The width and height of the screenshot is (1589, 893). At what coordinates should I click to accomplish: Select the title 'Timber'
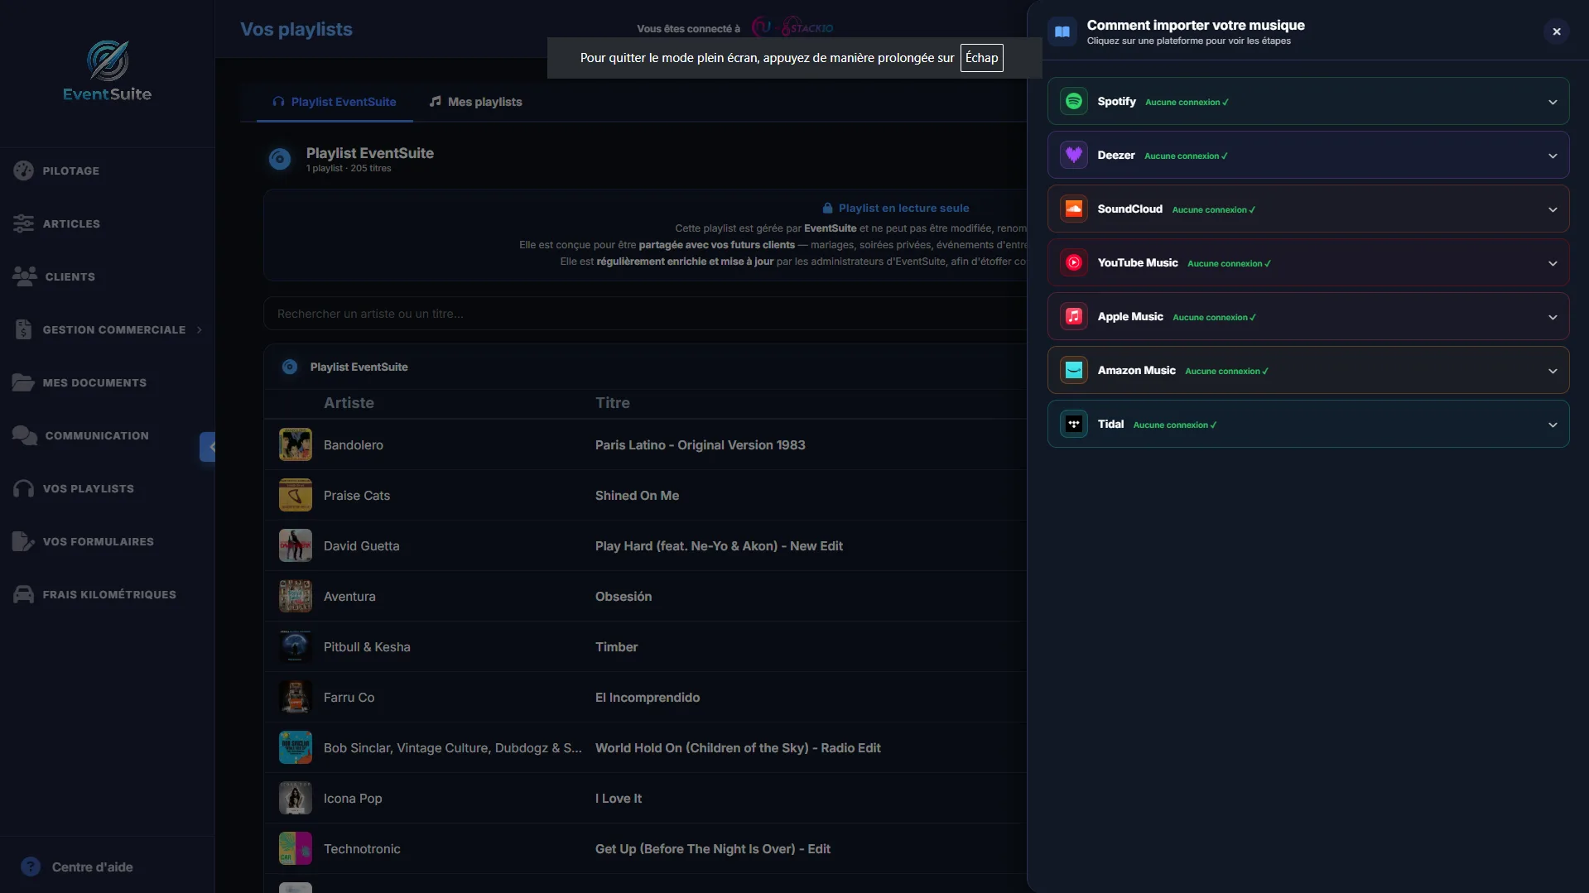click(616, 646)
